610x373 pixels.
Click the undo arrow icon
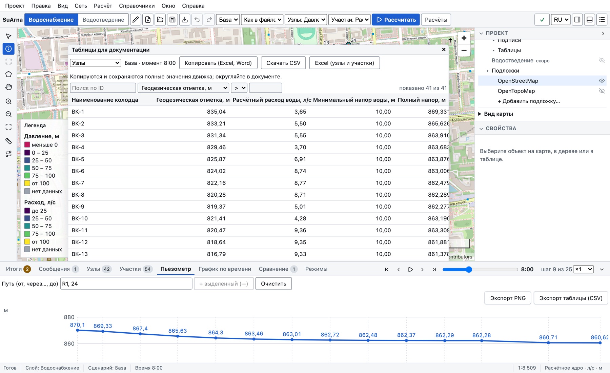[197, 20]
